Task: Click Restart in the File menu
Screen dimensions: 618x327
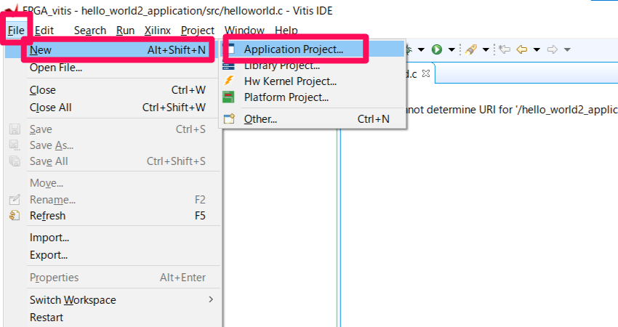Action: 113,317
